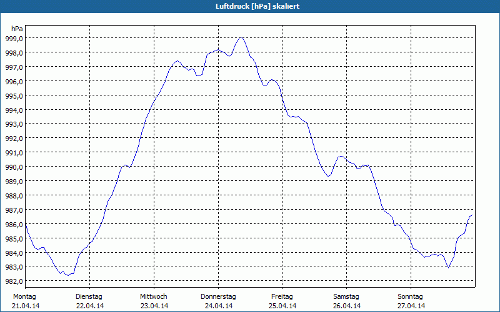Viewport: 500px width, 312px height.
Task: Click the 985,0 y-axis label
Action: point(14,238)
